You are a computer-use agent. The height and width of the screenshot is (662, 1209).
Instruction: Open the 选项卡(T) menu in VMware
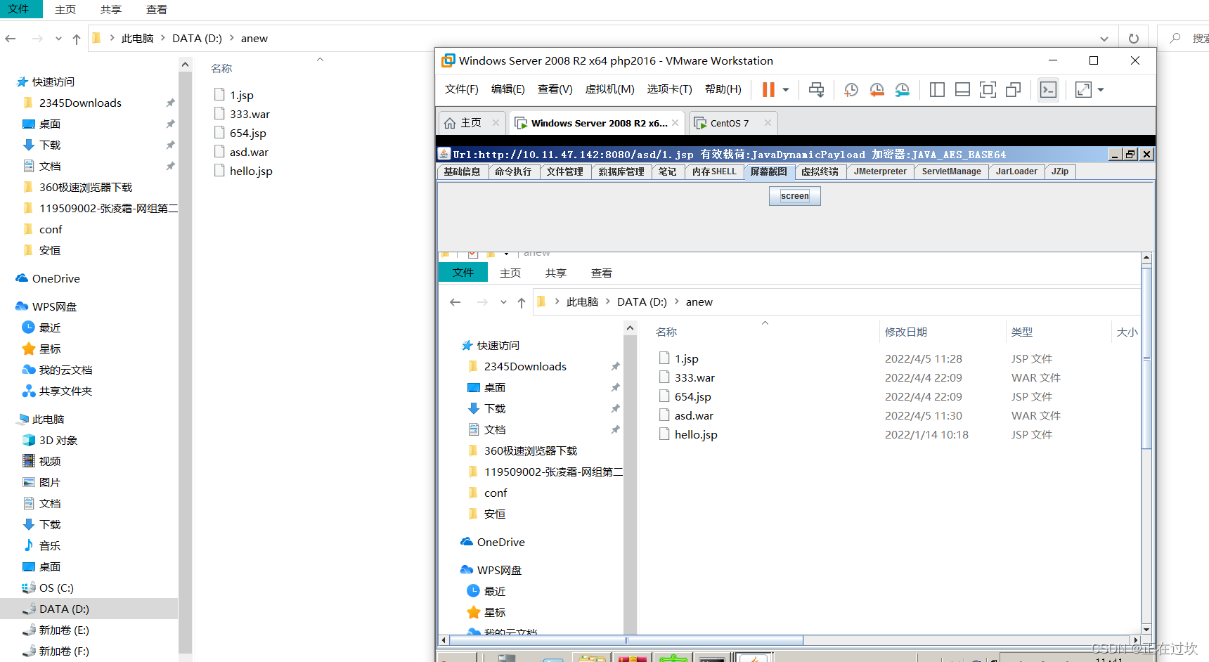coord(669,89)
